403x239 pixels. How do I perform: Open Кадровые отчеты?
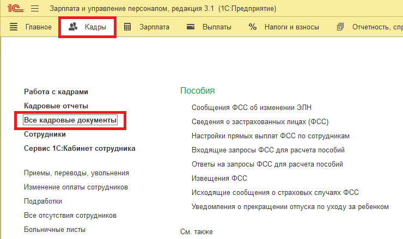(x=56, y=106)
